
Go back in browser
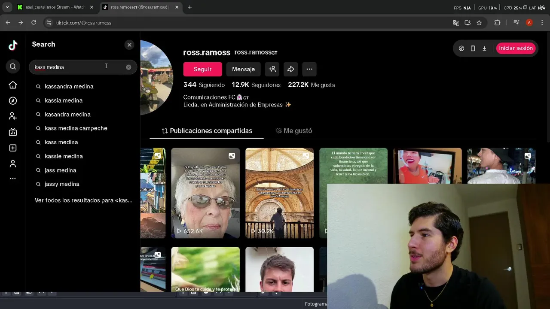[x=8, y=23]
